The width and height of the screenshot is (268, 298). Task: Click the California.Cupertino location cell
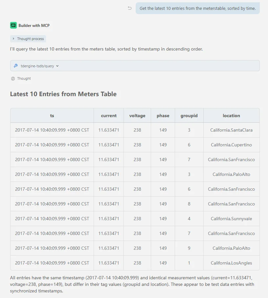pyautogui.click(x=231, y=145)
